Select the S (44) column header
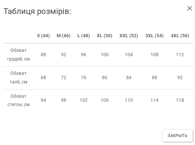195x145 pixels. [x=43, y=36]
